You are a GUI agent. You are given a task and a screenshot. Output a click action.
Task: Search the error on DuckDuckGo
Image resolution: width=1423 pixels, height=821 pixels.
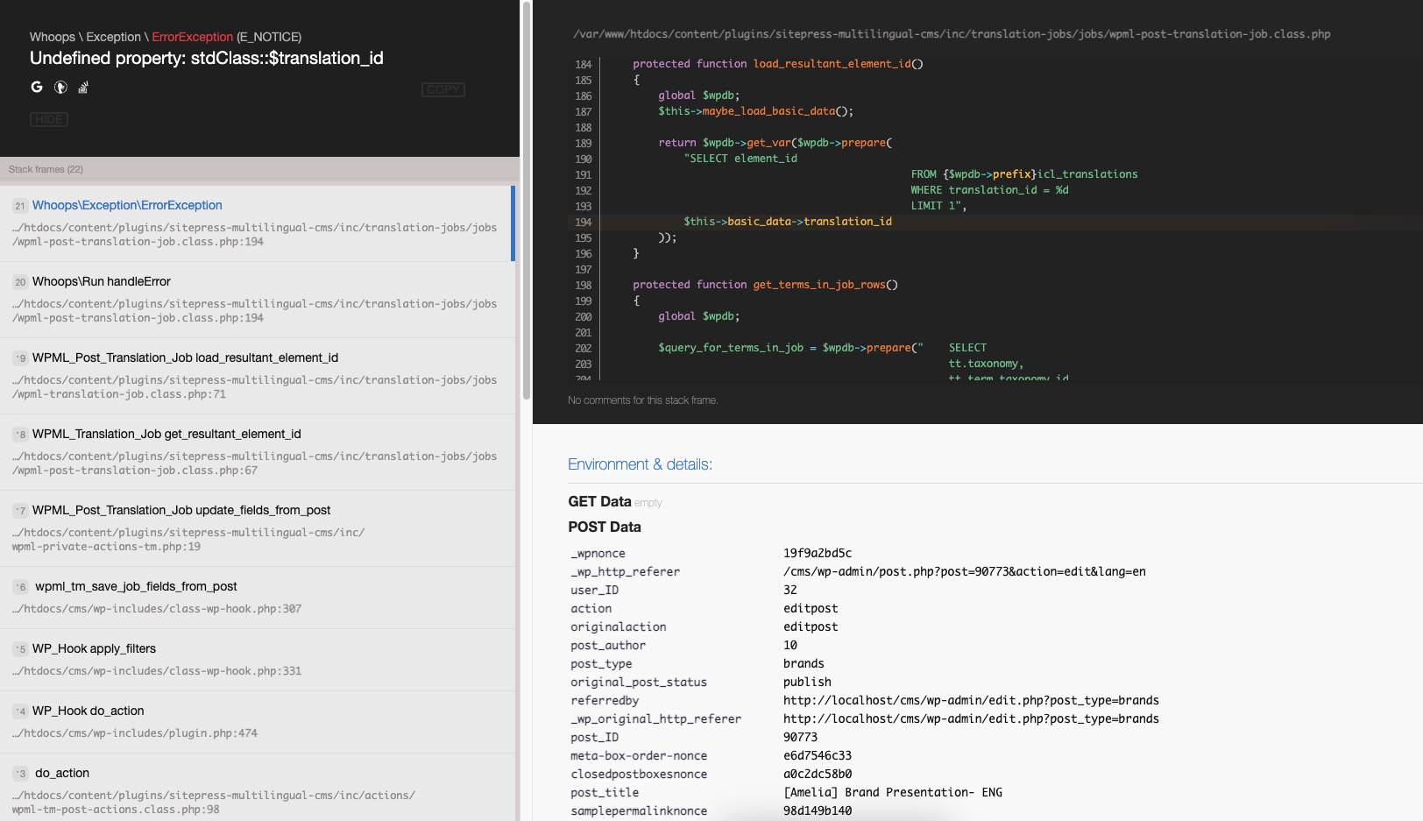[x=60, y=87]
